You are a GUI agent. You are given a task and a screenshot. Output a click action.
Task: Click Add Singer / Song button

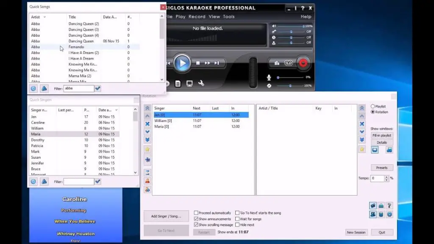[166, 216]
